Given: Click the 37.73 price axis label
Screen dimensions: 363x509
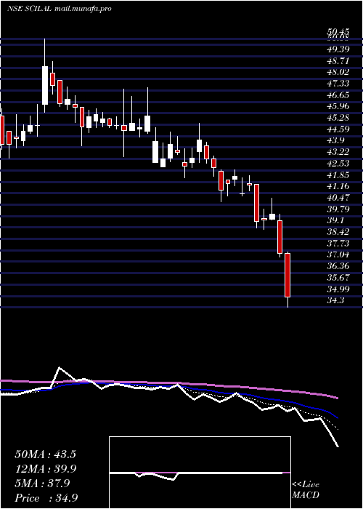Looking at the screenshot, I should [x=338, y=243].
